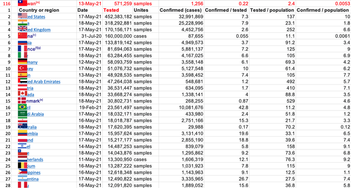Click the Taiwan flag in the red row
This screenshot has width=351, height=188.
point(22,3)
